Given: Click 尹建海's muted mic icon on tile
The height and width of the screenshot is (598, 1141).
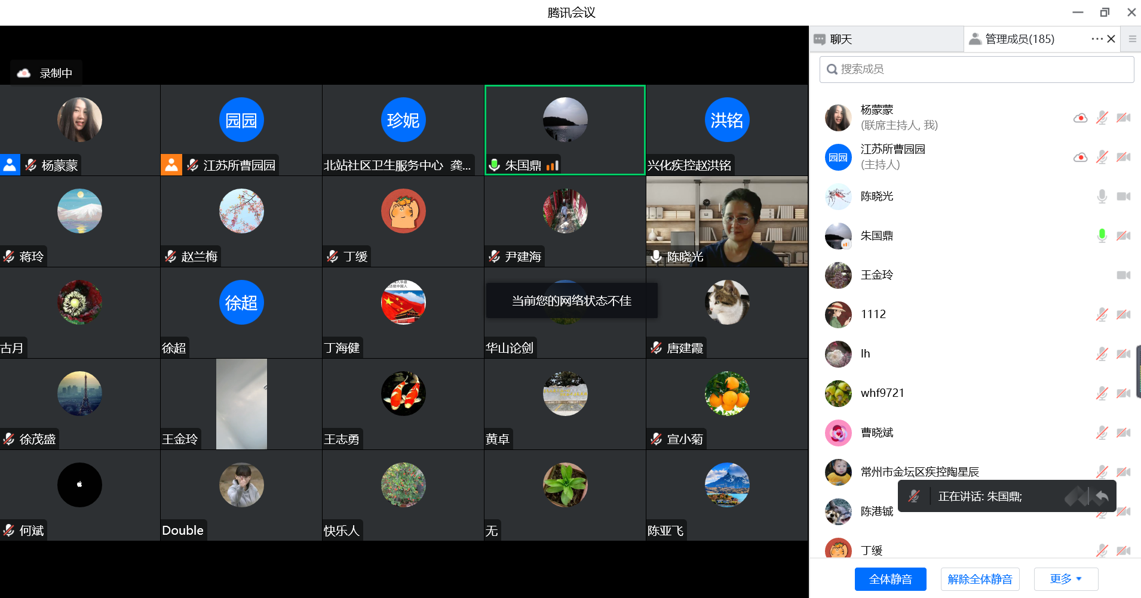Looking at the screenshot, I should 495,257.
